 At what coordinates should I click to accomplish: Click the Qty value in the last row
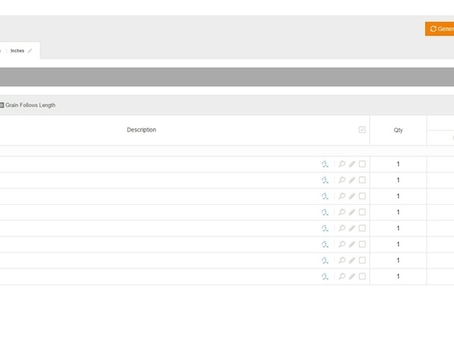(398, 277)
